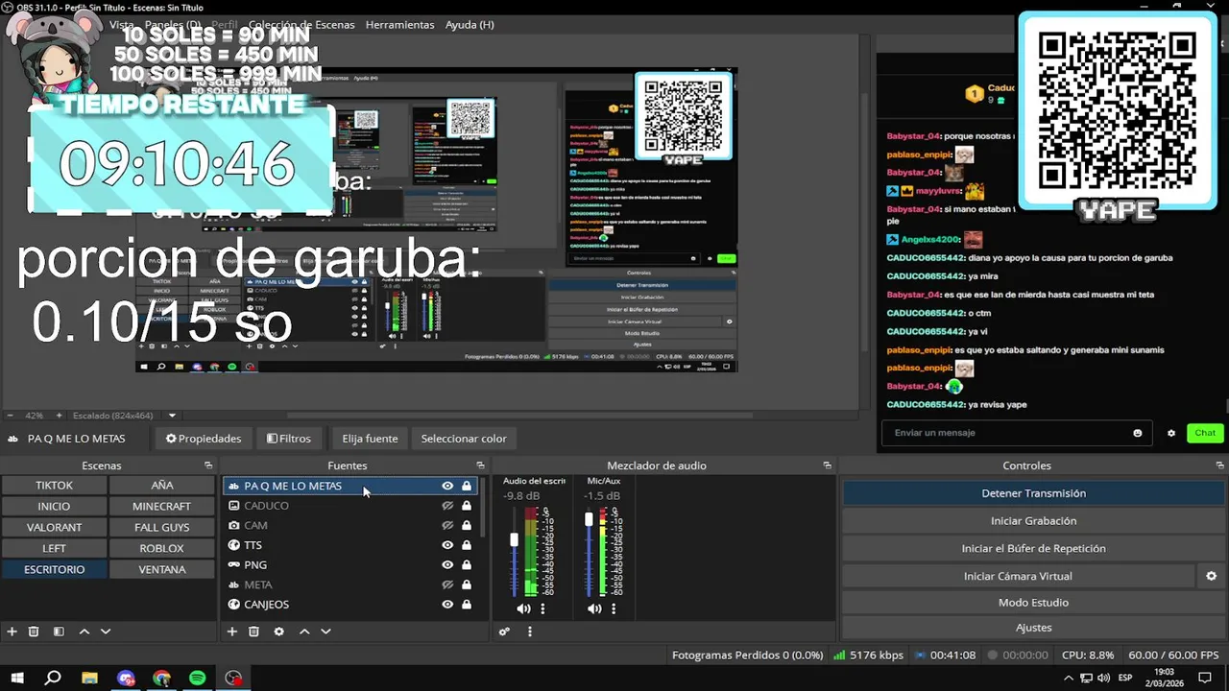Open the Paneles (D) menu

[x=173, y=25]
